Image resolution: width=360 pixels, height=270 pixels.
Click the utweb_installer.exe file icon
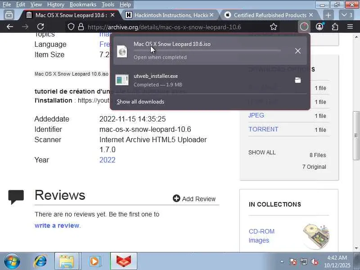(x=122, y=80)
